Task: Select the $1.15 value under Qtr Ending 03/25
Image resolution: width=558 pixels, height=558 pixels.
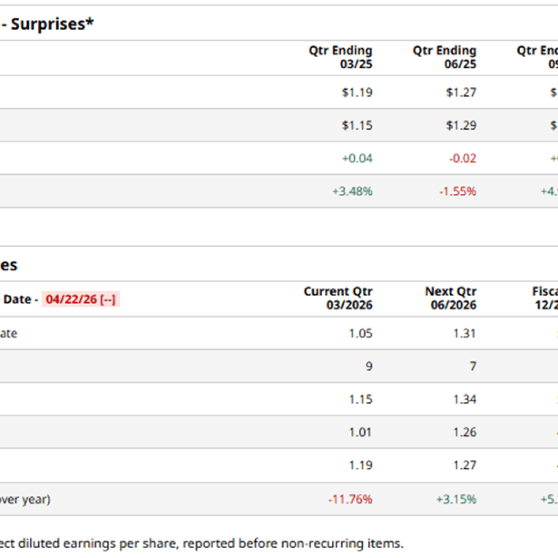Action: click(357, 125)
